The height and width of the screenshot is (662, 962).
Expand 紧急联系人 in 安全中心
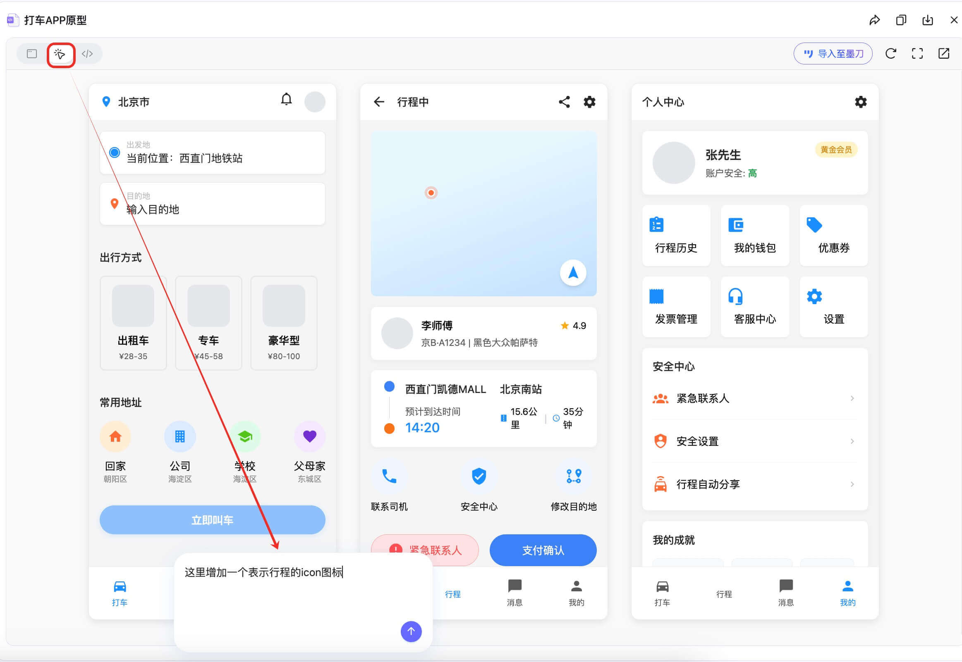tap(754, 398)
